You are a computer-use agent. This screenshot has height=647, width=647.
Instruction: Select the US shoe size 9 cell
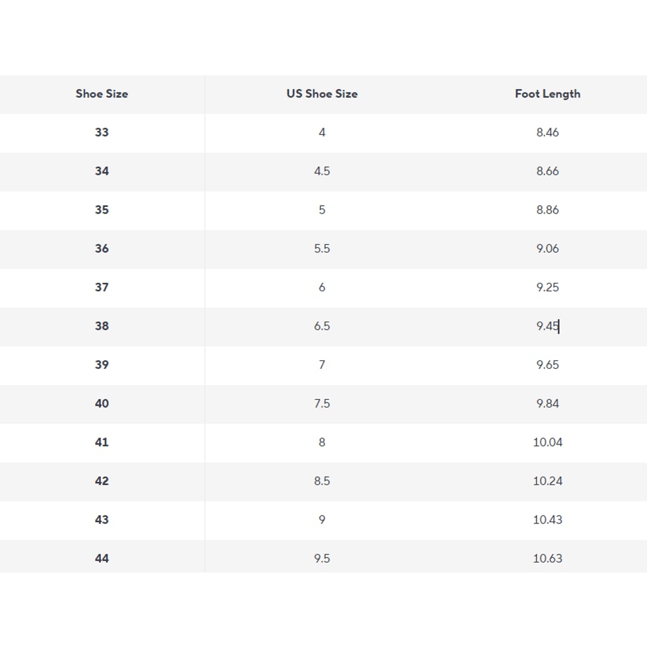tap(322, 520)
